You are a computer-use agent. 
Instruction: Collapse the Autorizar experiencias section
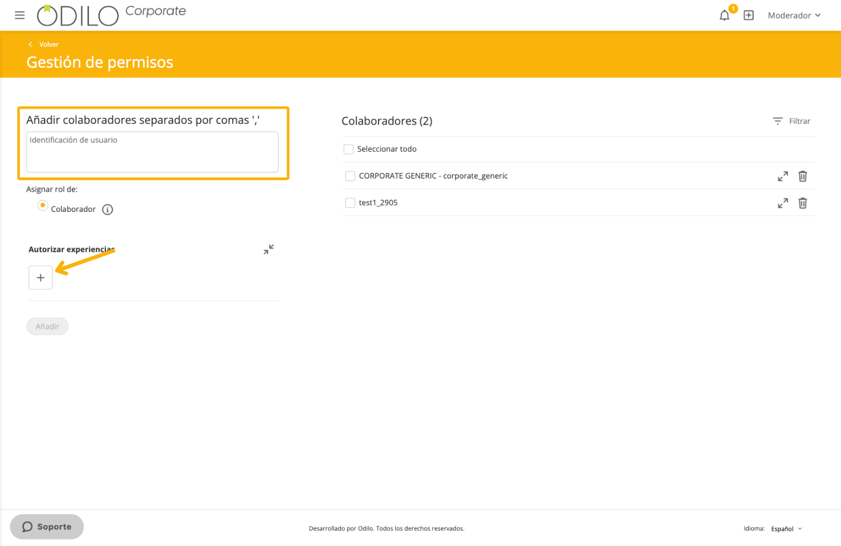268,250
